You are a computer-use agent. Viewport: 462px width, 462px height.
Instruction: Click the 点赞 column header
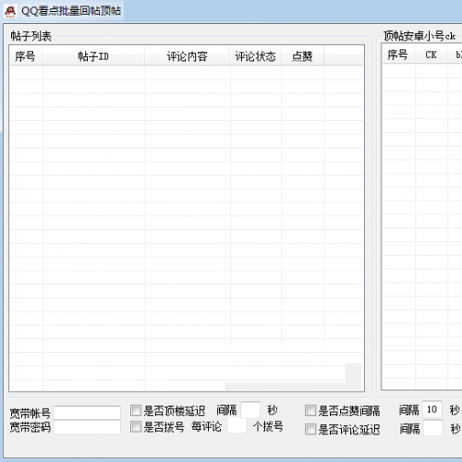pyautogui.click(x=302, y=56)
